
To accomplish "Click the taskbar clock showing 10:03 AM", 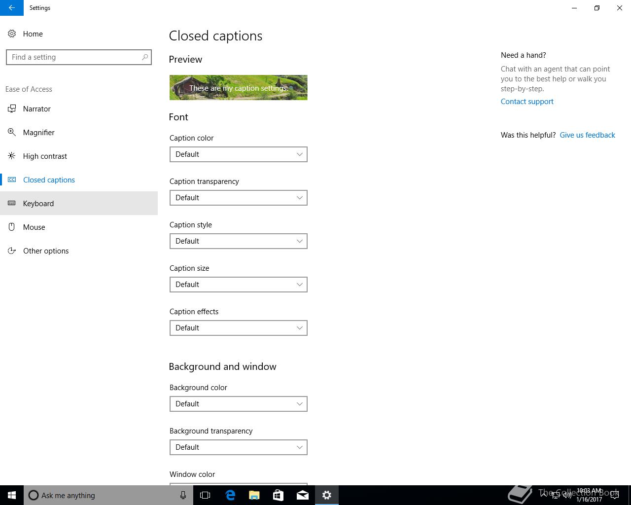I will coord(589,495).
